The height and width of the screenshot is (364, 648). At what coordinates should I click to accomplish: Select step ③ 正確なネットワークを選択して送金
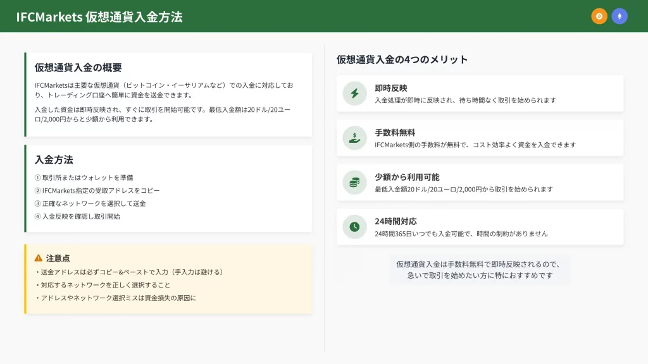click(90, 203)
